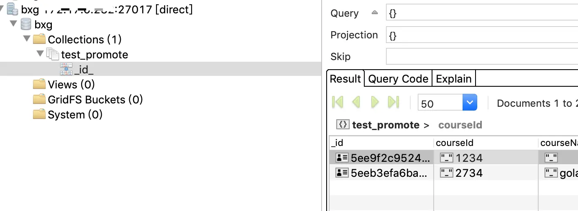Image resolution: width=578 pixels, height=211 pixels.
Task: Switch to the Explain tab
Action: pos(454,79)
